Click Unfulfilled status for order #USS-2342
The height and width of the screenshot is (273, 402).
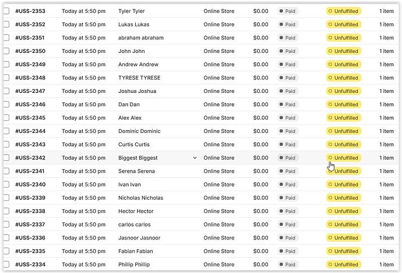coord(344,158)
